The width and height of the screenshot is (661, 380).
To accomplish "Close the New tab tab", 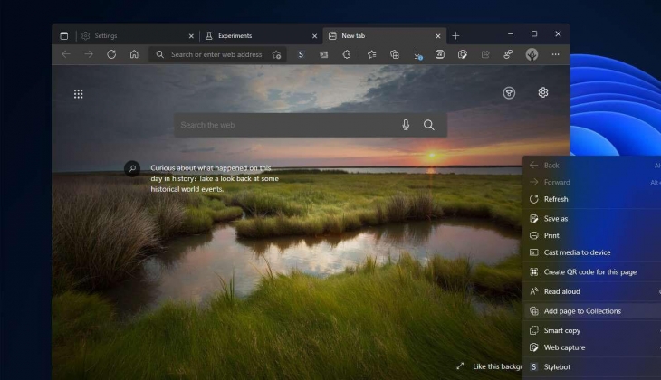I will (x=438, y=36).
